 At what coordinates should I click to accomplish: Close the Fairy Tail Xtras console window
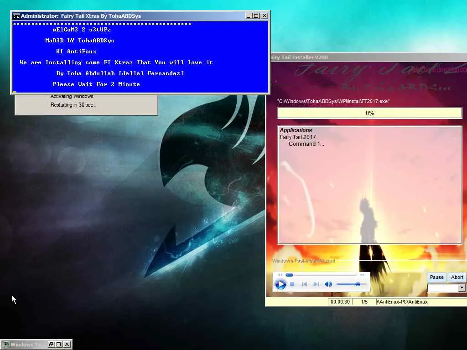264,16
